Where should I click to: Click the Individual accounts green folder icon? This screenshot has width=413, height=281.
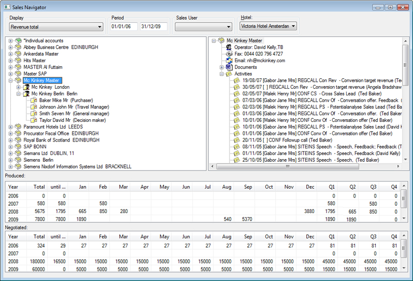[x=18, y=40]
